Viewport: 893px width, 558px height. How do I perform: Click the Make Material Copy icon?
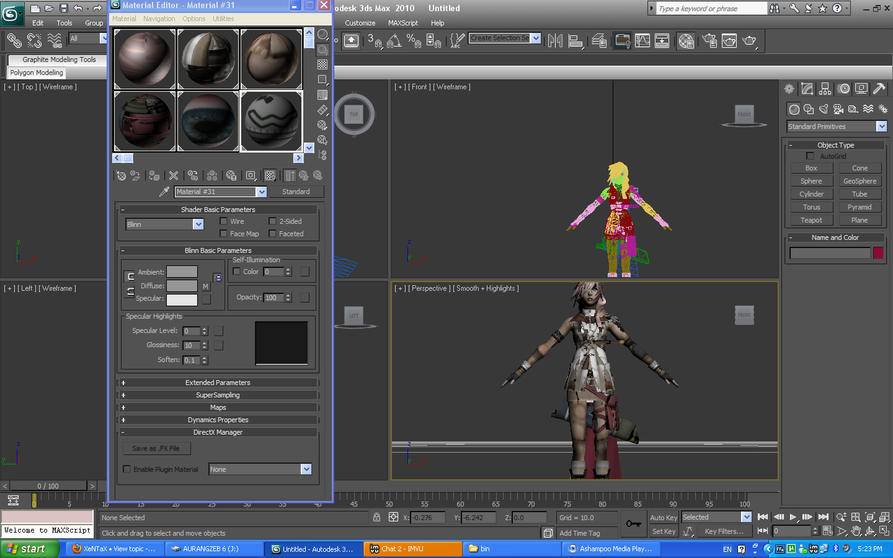click(193, 175)
